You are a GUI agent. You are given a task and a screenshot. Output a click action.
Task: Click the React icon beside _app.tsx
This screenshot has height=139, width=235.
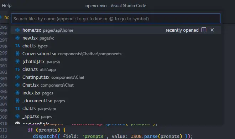17,116
